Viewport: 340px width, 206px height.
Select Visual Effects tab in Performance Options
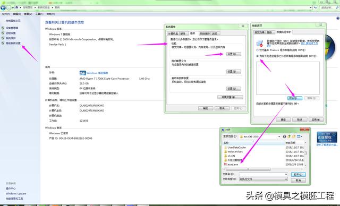point(259,32)
